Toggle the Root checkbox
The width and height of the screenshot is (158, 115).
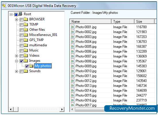tap(16, 14)
